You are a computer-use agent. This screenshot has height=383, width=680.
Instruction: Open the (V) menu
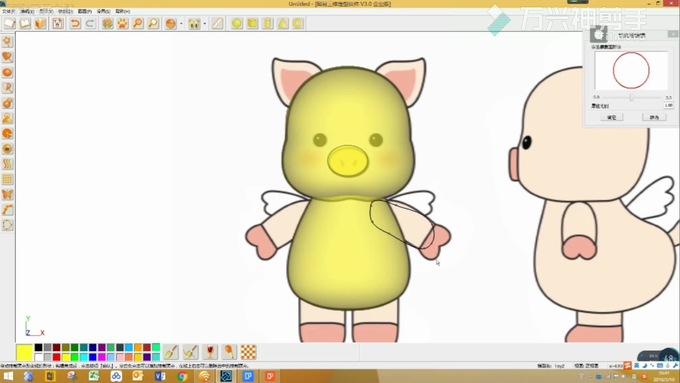(x=46, y=11)
